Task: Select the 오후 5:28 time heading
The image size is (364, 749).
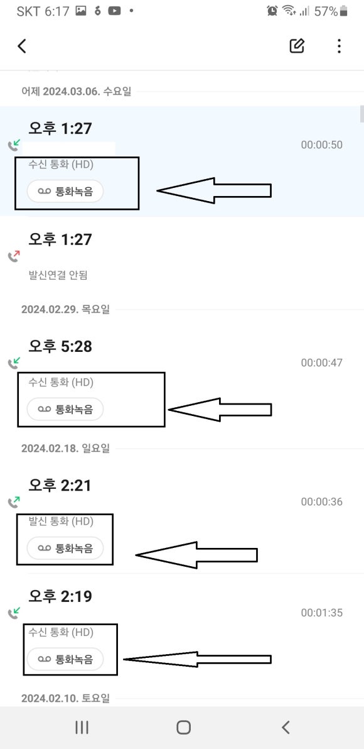Action: pos(60,346)
